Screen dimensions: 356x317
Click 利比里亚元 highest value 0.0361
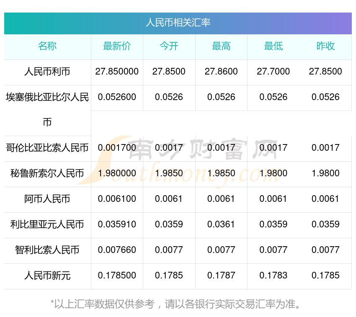(221, 224)
